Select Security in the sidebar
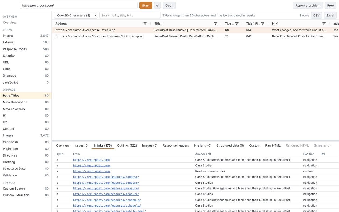 (x=26, y=56)
